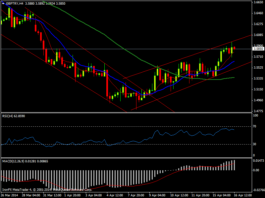Select the RSI(14) 62.8590 indicator label
The image size is (265, 198).
(14, 116)
